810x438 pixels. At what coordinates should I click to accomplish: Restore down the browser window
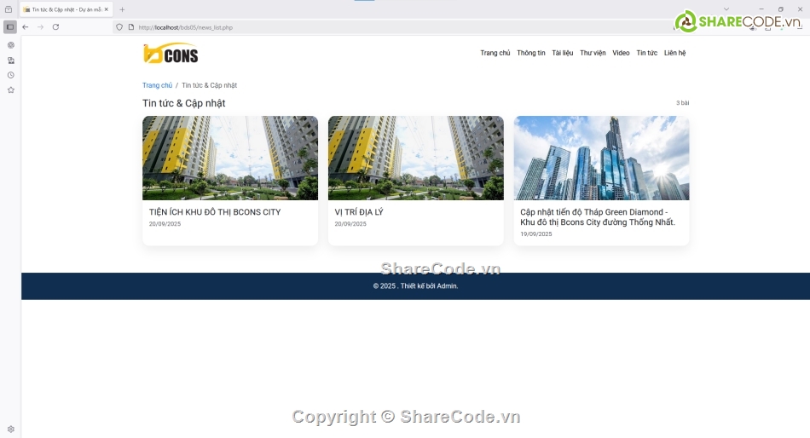pyautogui.click(x=780, y=9)
